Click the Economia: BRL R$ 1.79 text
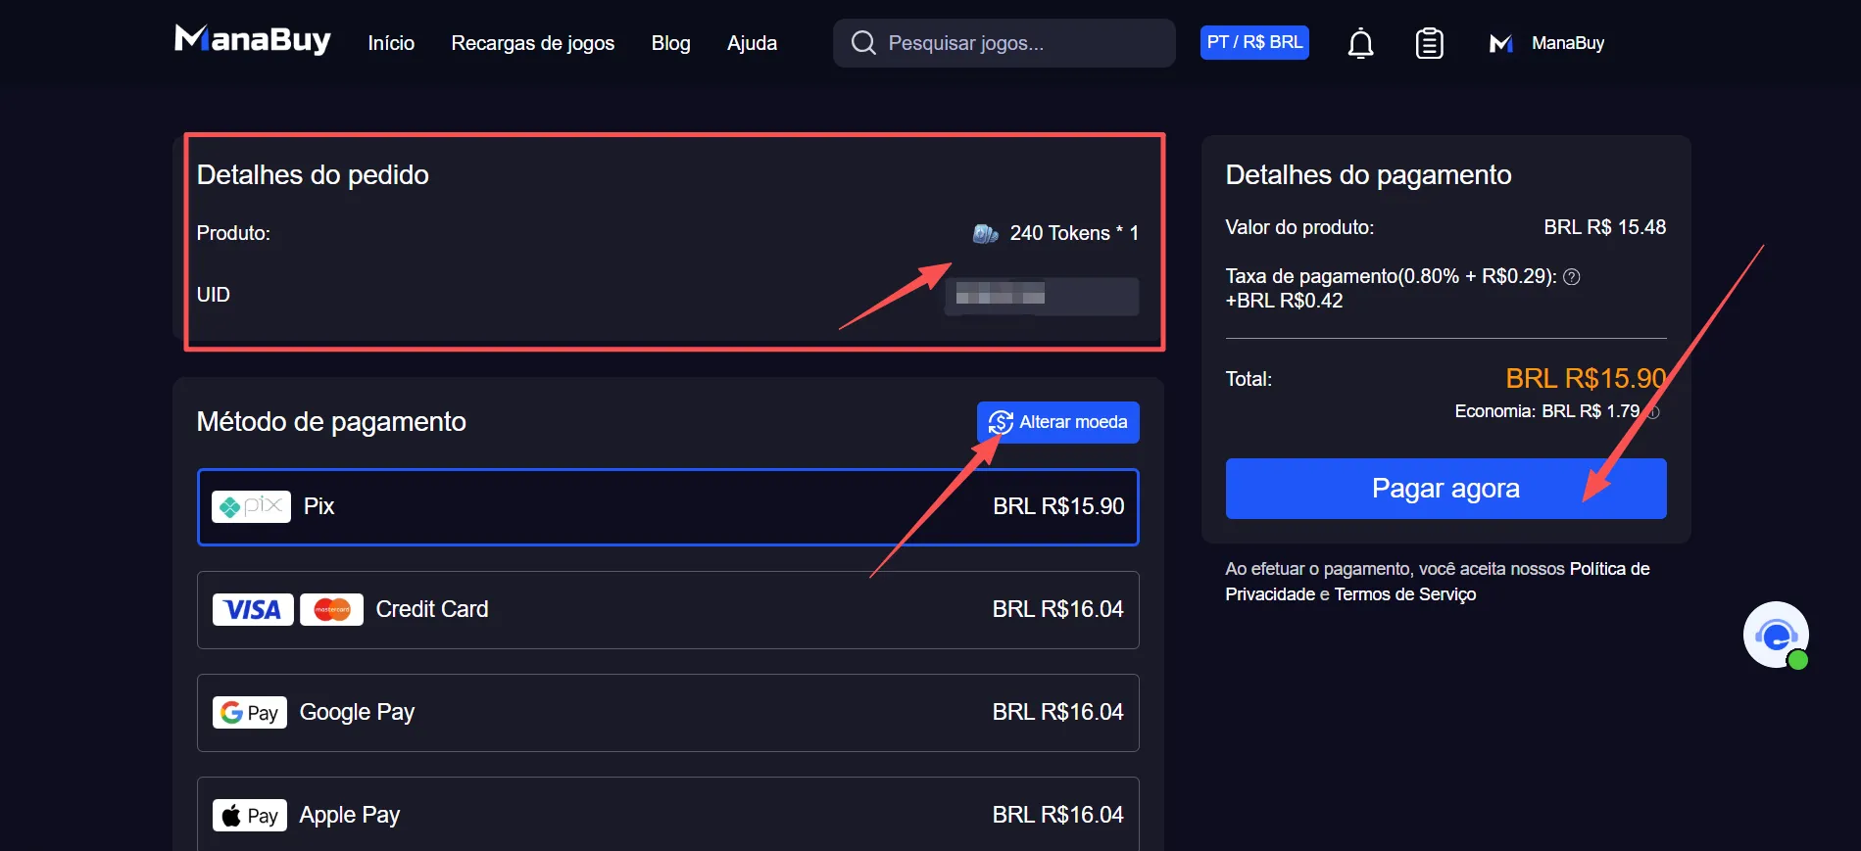Screen dimensions: 1861x851 coord(1547,411)
